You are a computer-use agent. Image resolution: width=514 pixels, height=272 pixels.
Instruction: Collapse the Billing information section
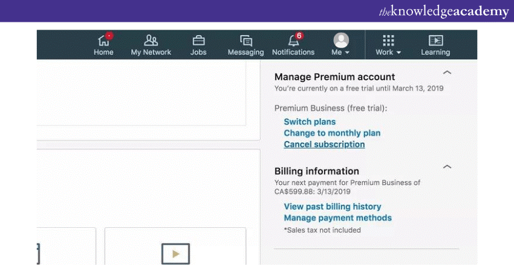[447, 167]
